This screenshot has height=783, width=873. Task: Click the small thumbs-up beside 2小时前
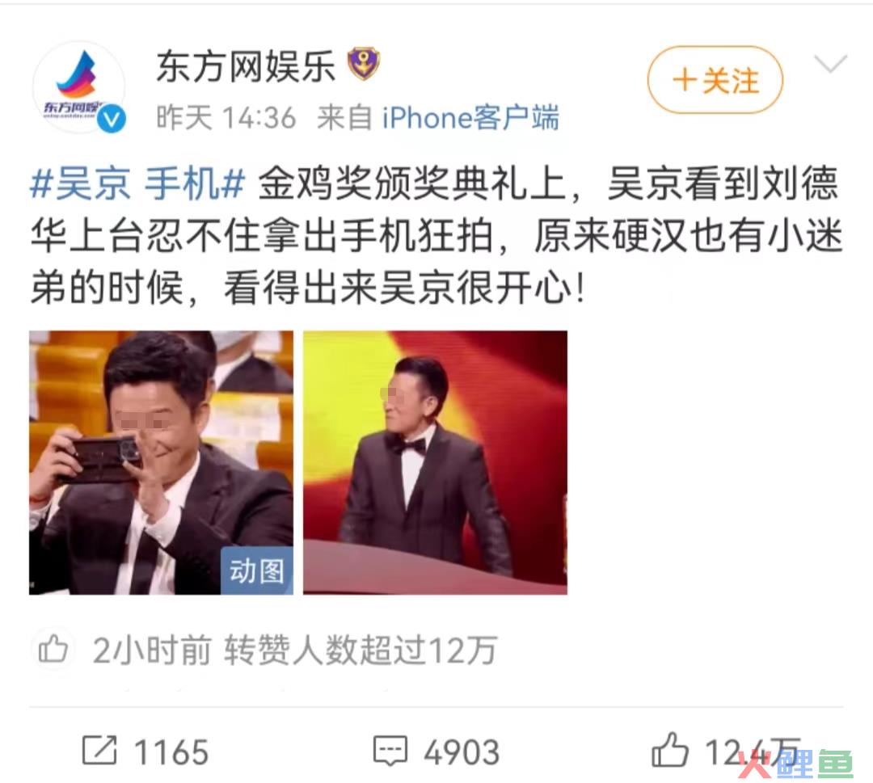(53, 649)
